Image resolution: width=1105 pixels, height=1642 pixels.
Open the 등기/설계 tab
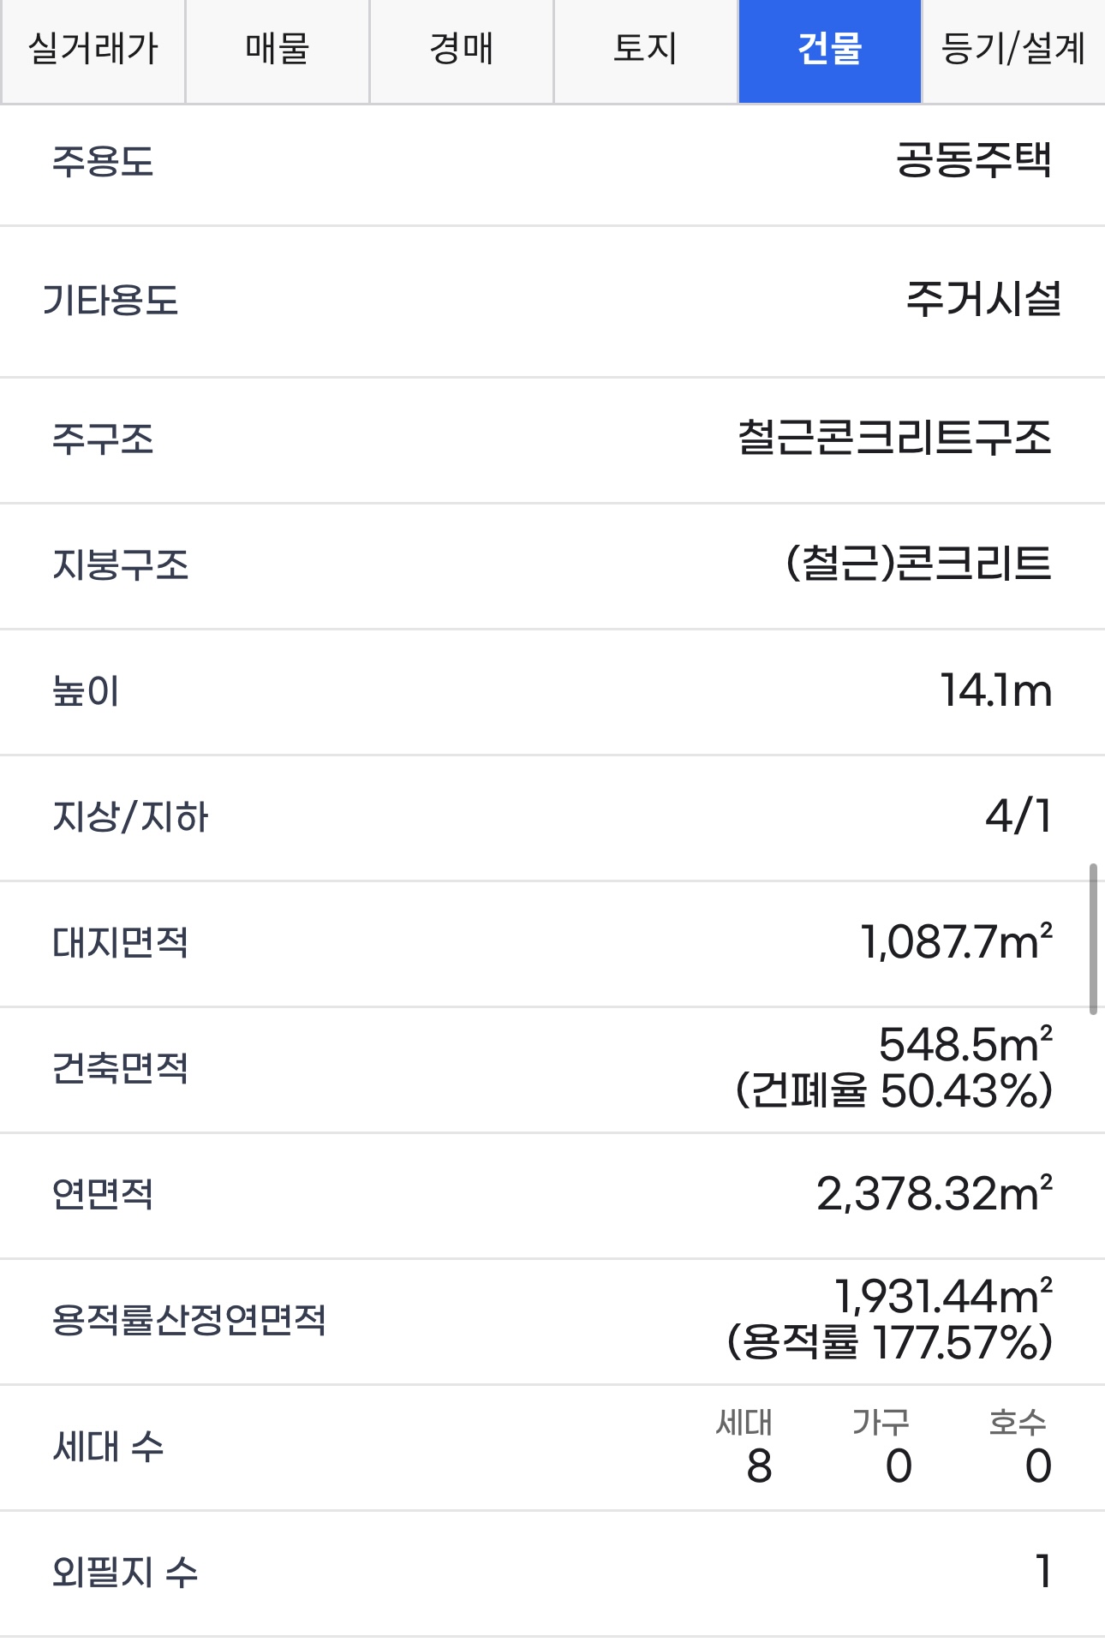pos(1013,50)
